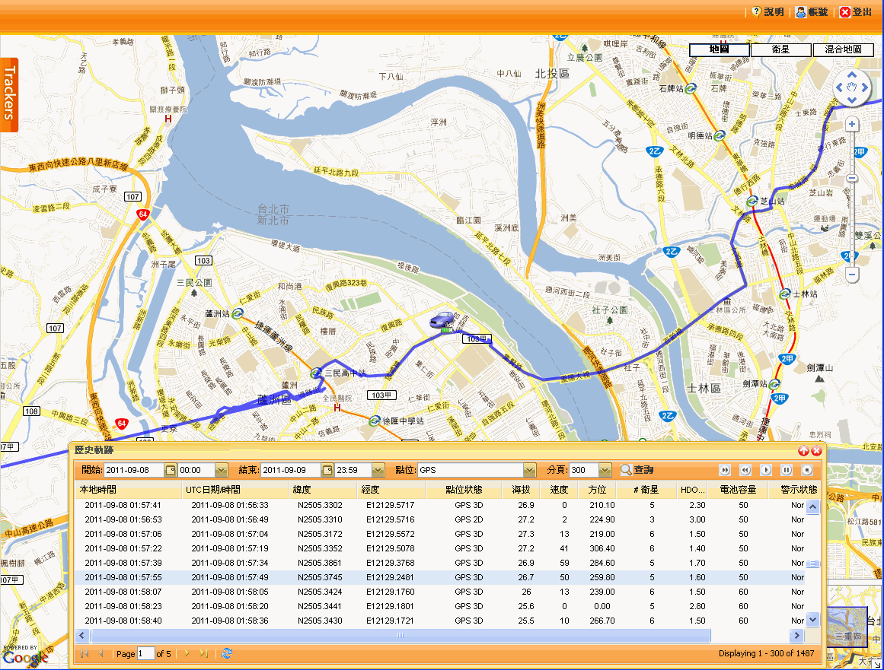Select the GPS 2D row at 01:56:53
884x670 pixels.
[440, 519]
